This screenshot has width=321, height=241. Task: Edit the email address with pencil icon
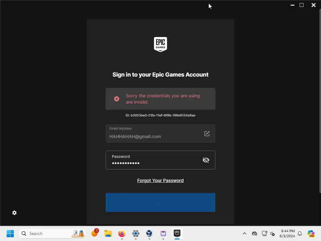[x=207, y=134]
